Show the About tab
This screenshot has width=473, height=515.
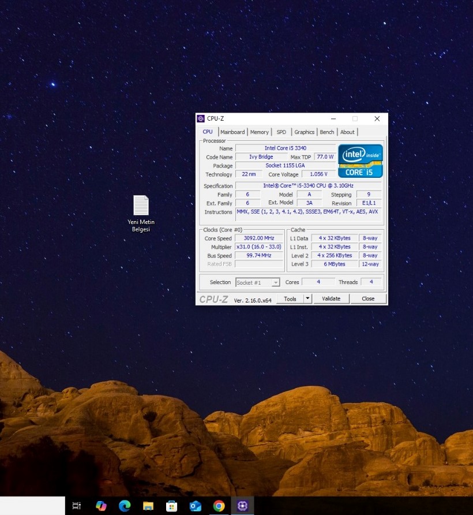coord(347,132)
